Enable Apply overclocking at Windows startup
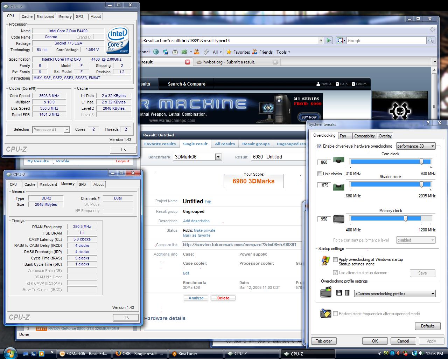This screenshot has width=448, height=359. (336, 259)
